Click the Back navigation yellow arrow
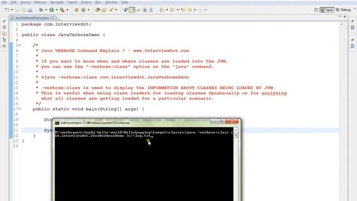357x201 pixels. point(190,10)
